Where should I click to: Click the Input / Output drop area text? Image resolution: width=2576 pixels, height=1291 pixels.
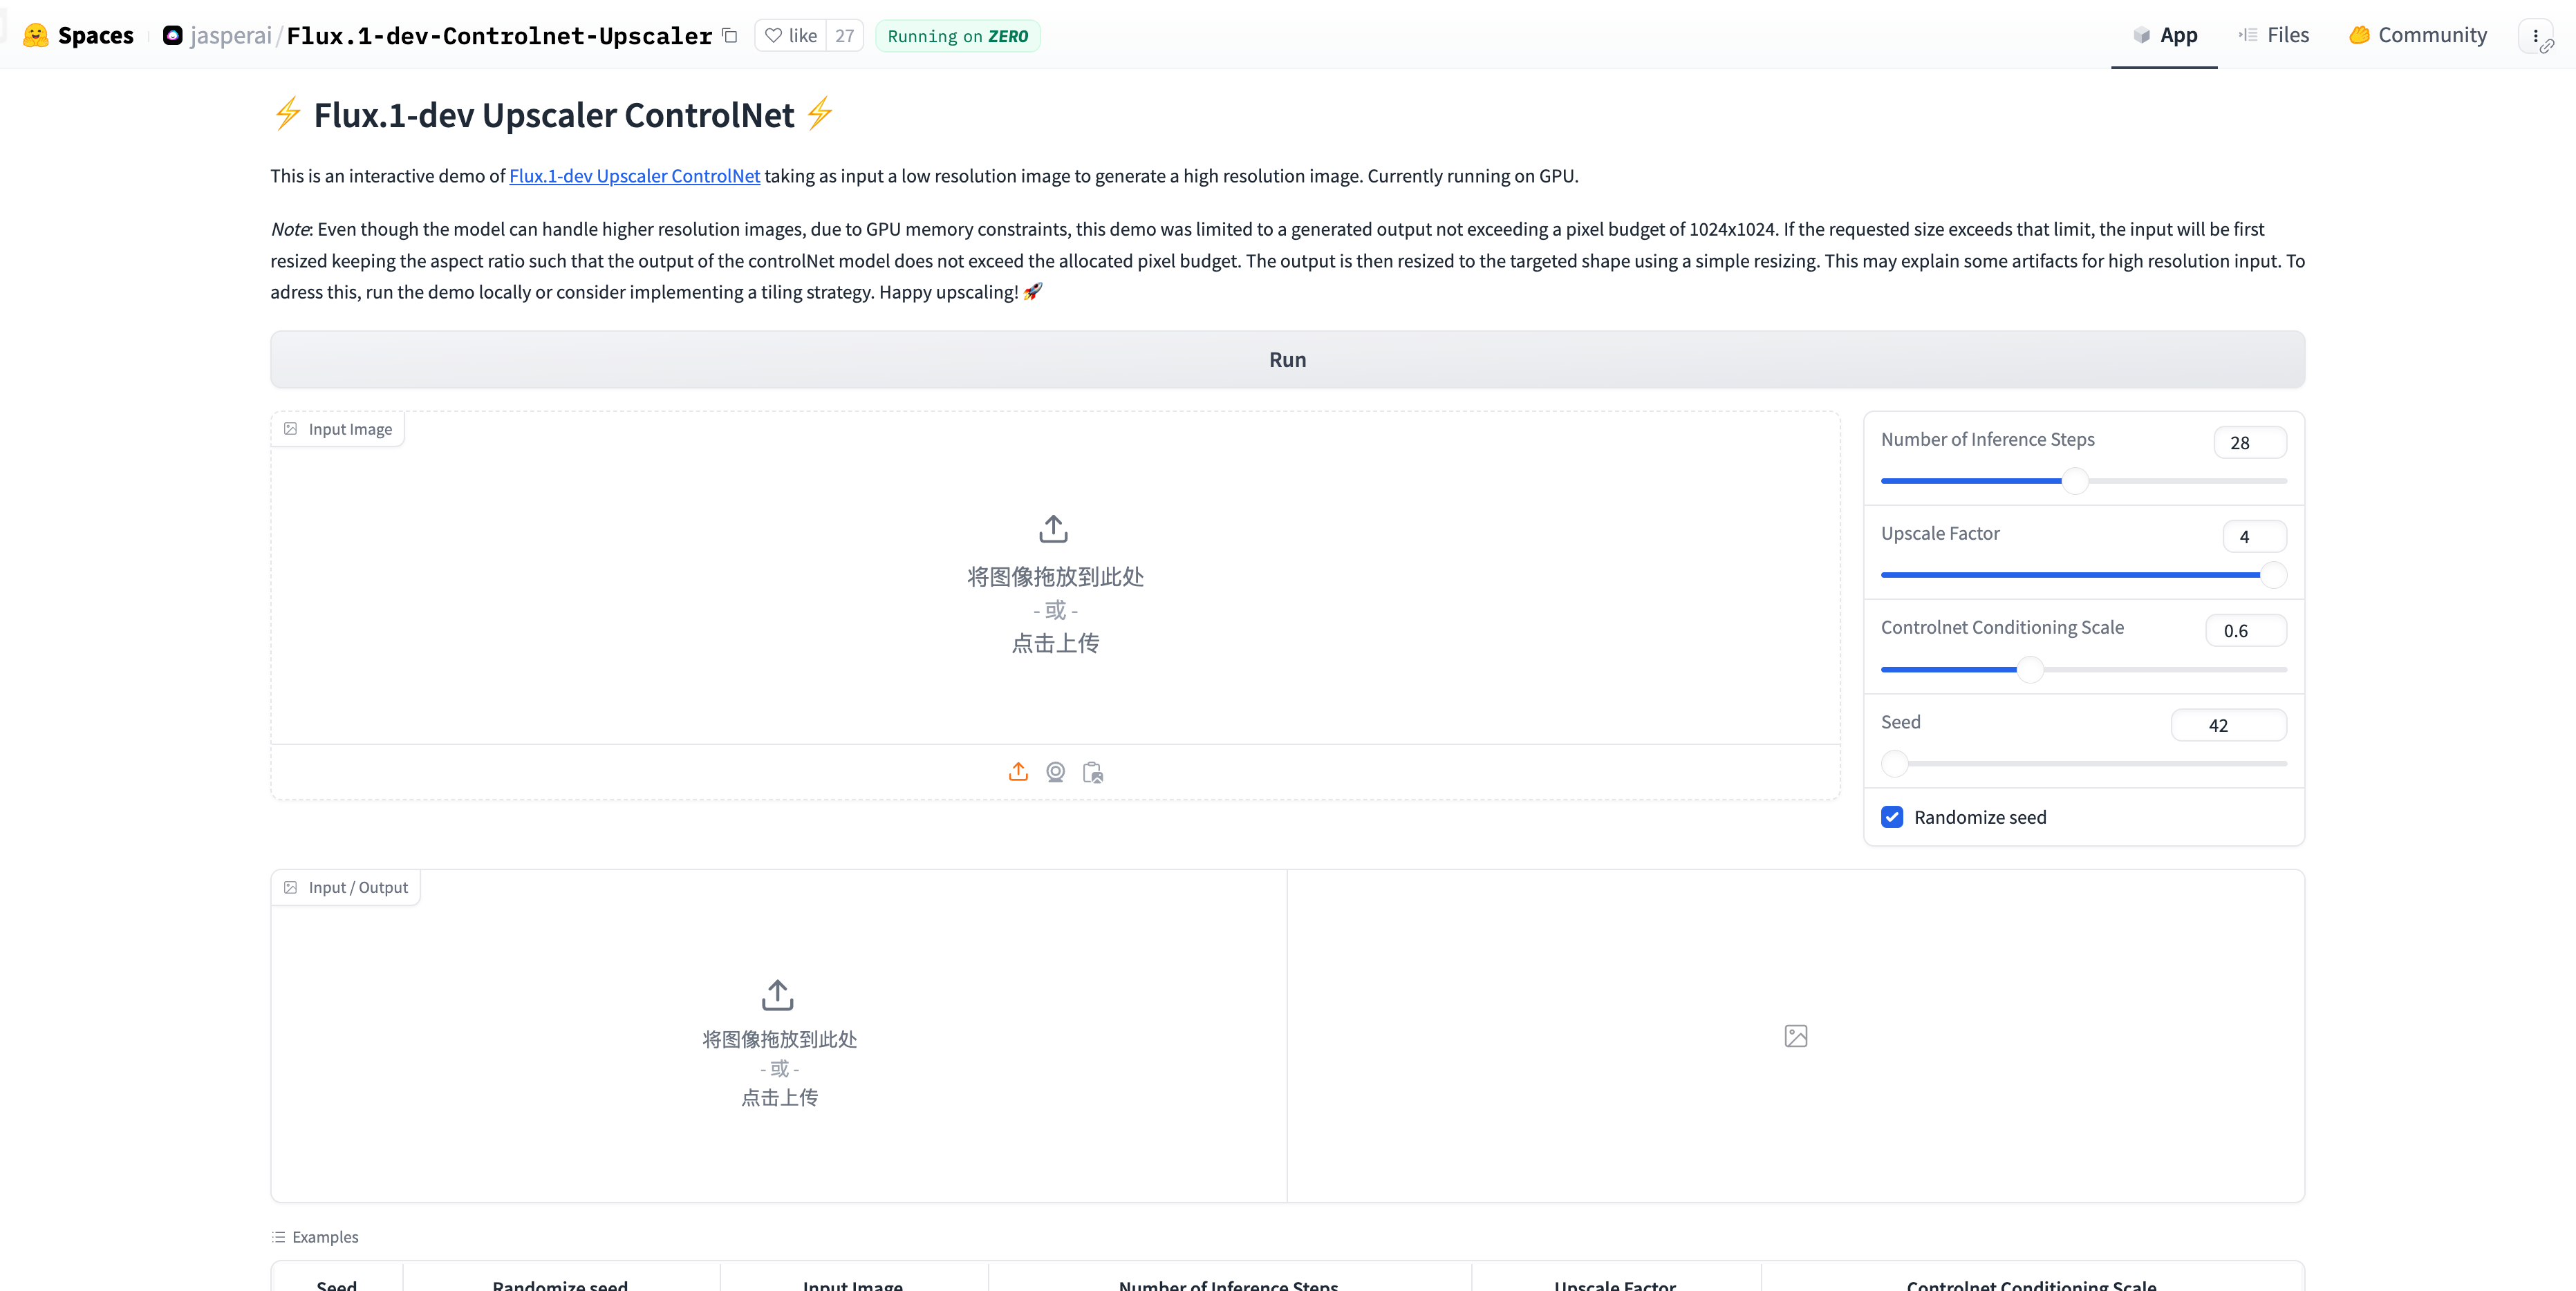pos(779,1068)
